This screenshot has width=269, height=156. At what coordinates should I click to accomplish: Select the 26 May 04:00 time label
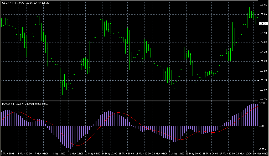211,153
